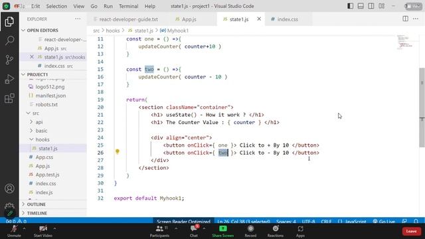This screenshot has height=239, width=425.
Task: Open manifest.json in file tree
Action: tap(50, 96)
